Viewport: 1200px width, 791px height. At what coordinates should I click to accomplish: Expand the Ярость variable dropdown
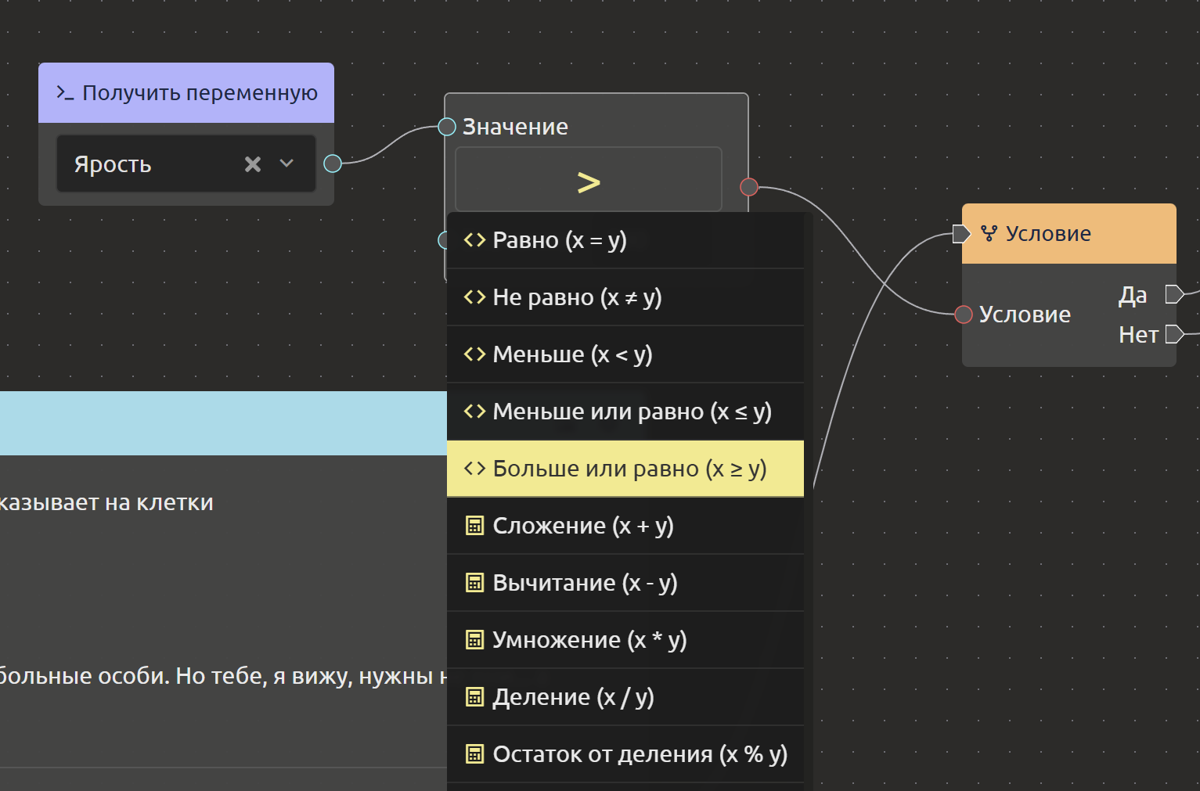pos(286,164)
